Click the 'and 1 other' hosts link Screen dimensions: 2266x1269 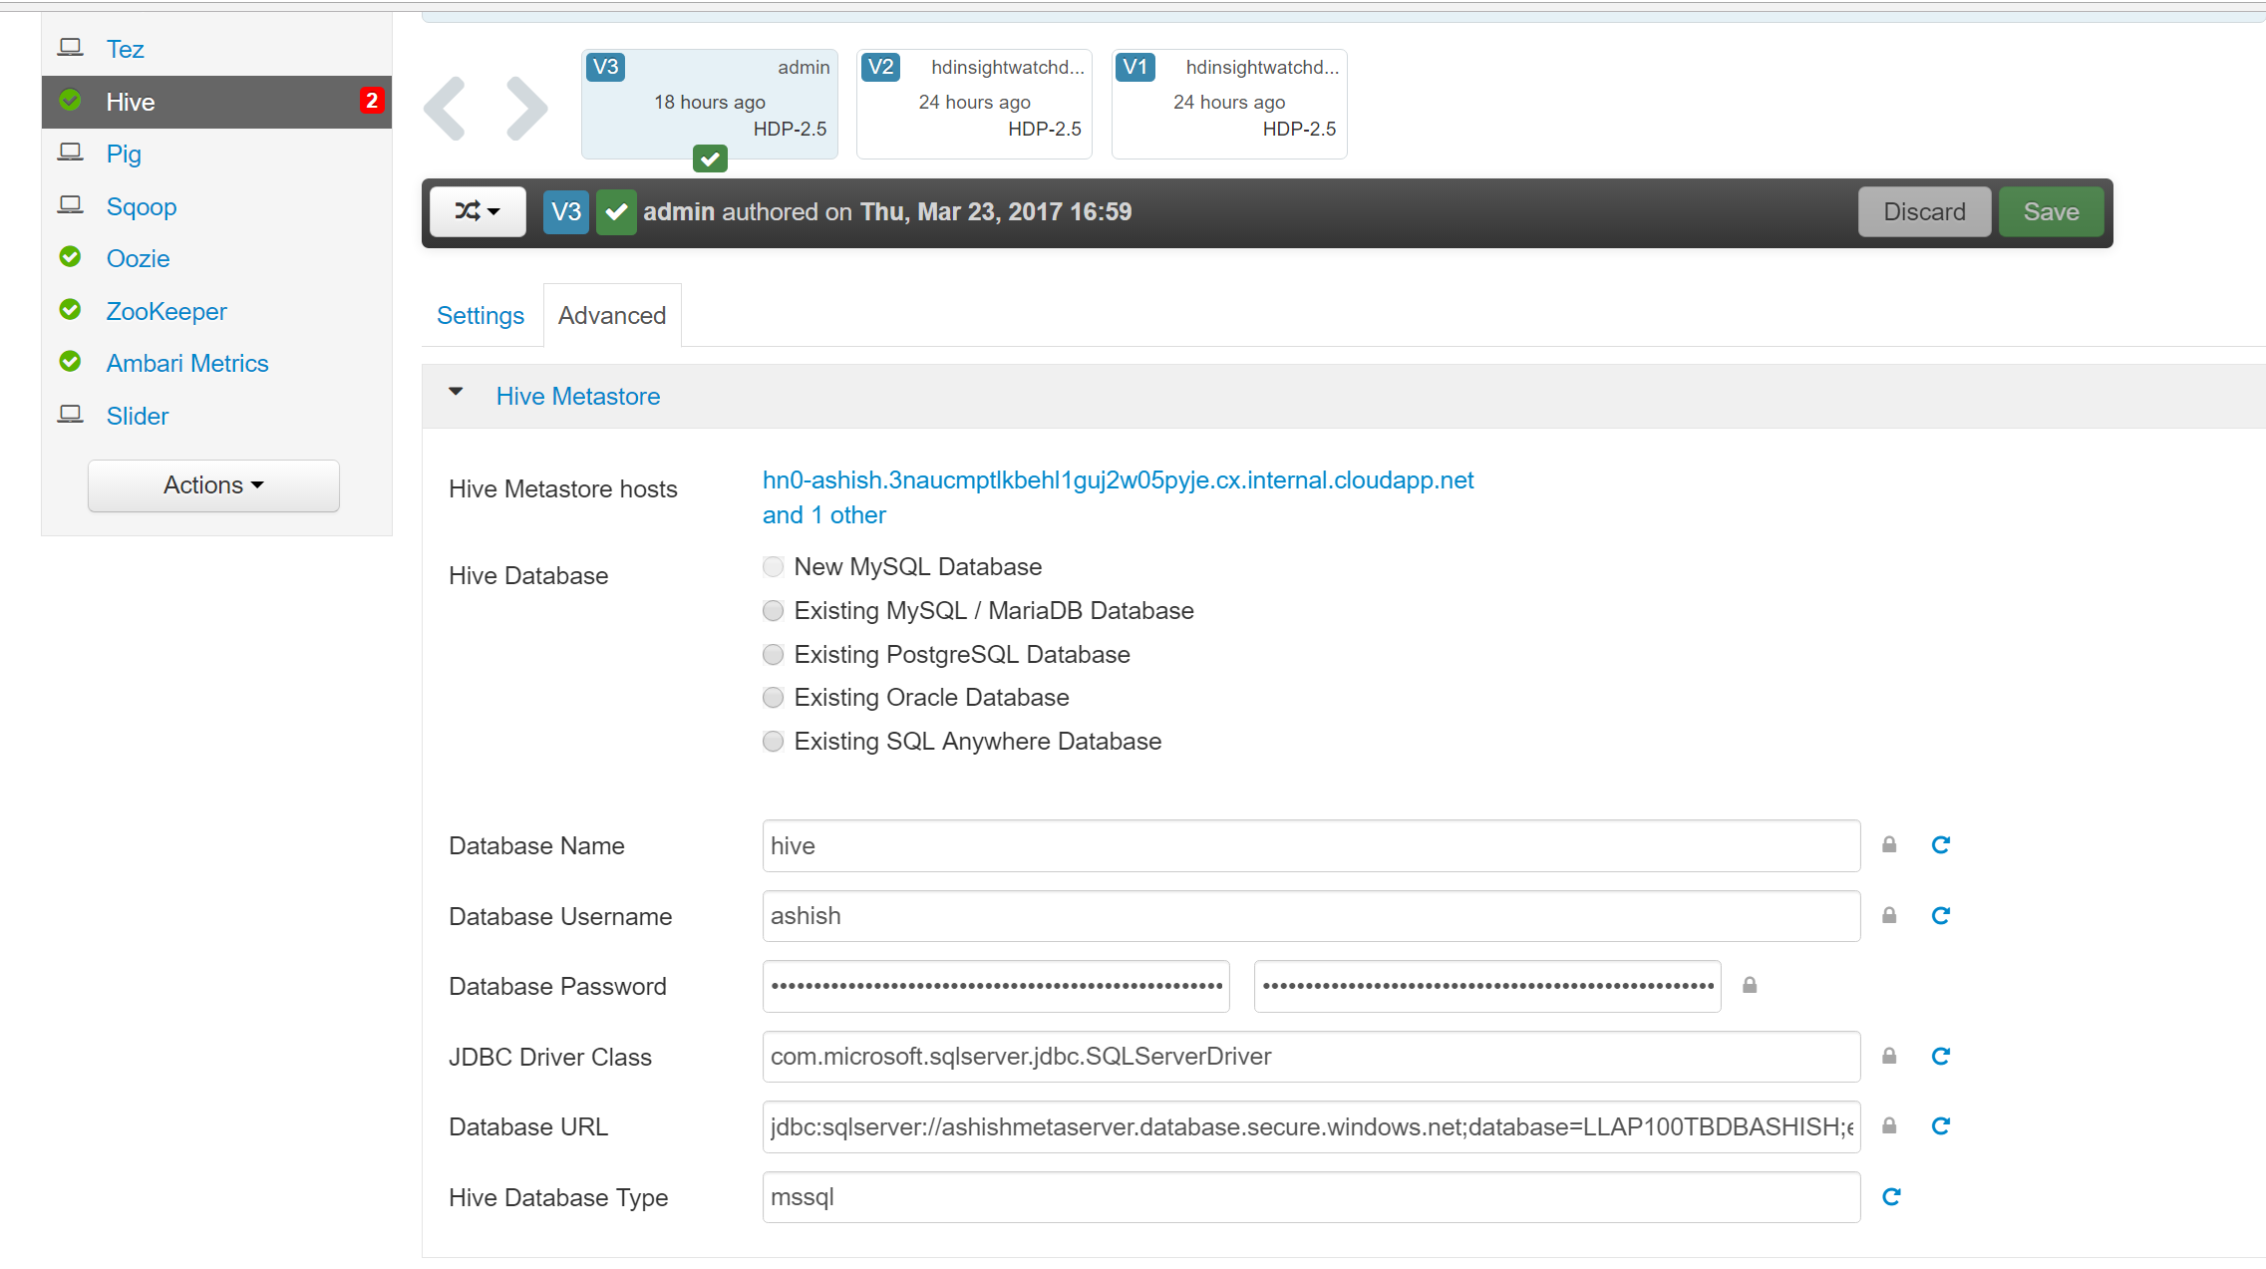pyautogui.click(x=824, y=515)
